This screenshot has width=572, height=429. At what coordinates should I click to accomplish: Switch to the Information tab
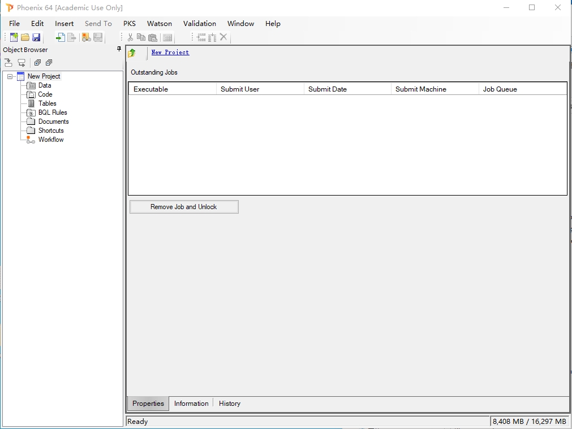tap(191, 404)
